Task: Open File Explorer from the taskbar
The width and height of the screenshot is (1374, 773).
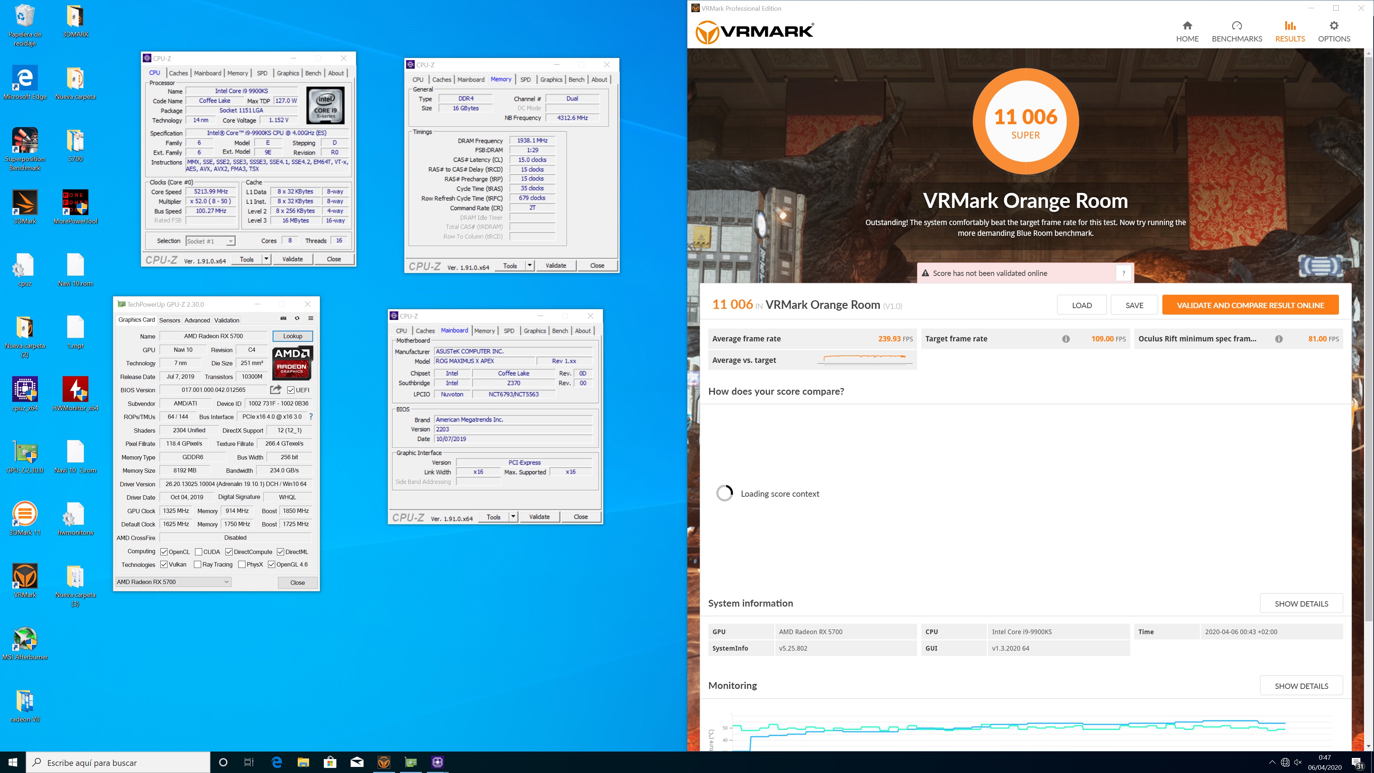Action: tap(303, 762)
